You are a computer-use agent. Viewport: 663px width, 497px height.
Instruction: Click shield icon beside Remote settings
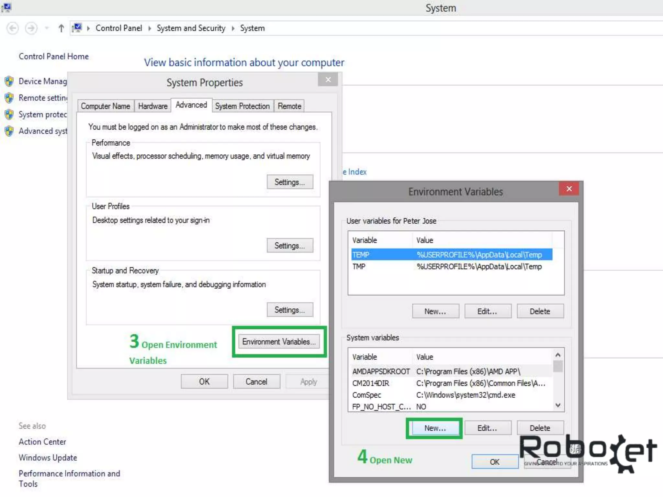(x=9, y=98)
